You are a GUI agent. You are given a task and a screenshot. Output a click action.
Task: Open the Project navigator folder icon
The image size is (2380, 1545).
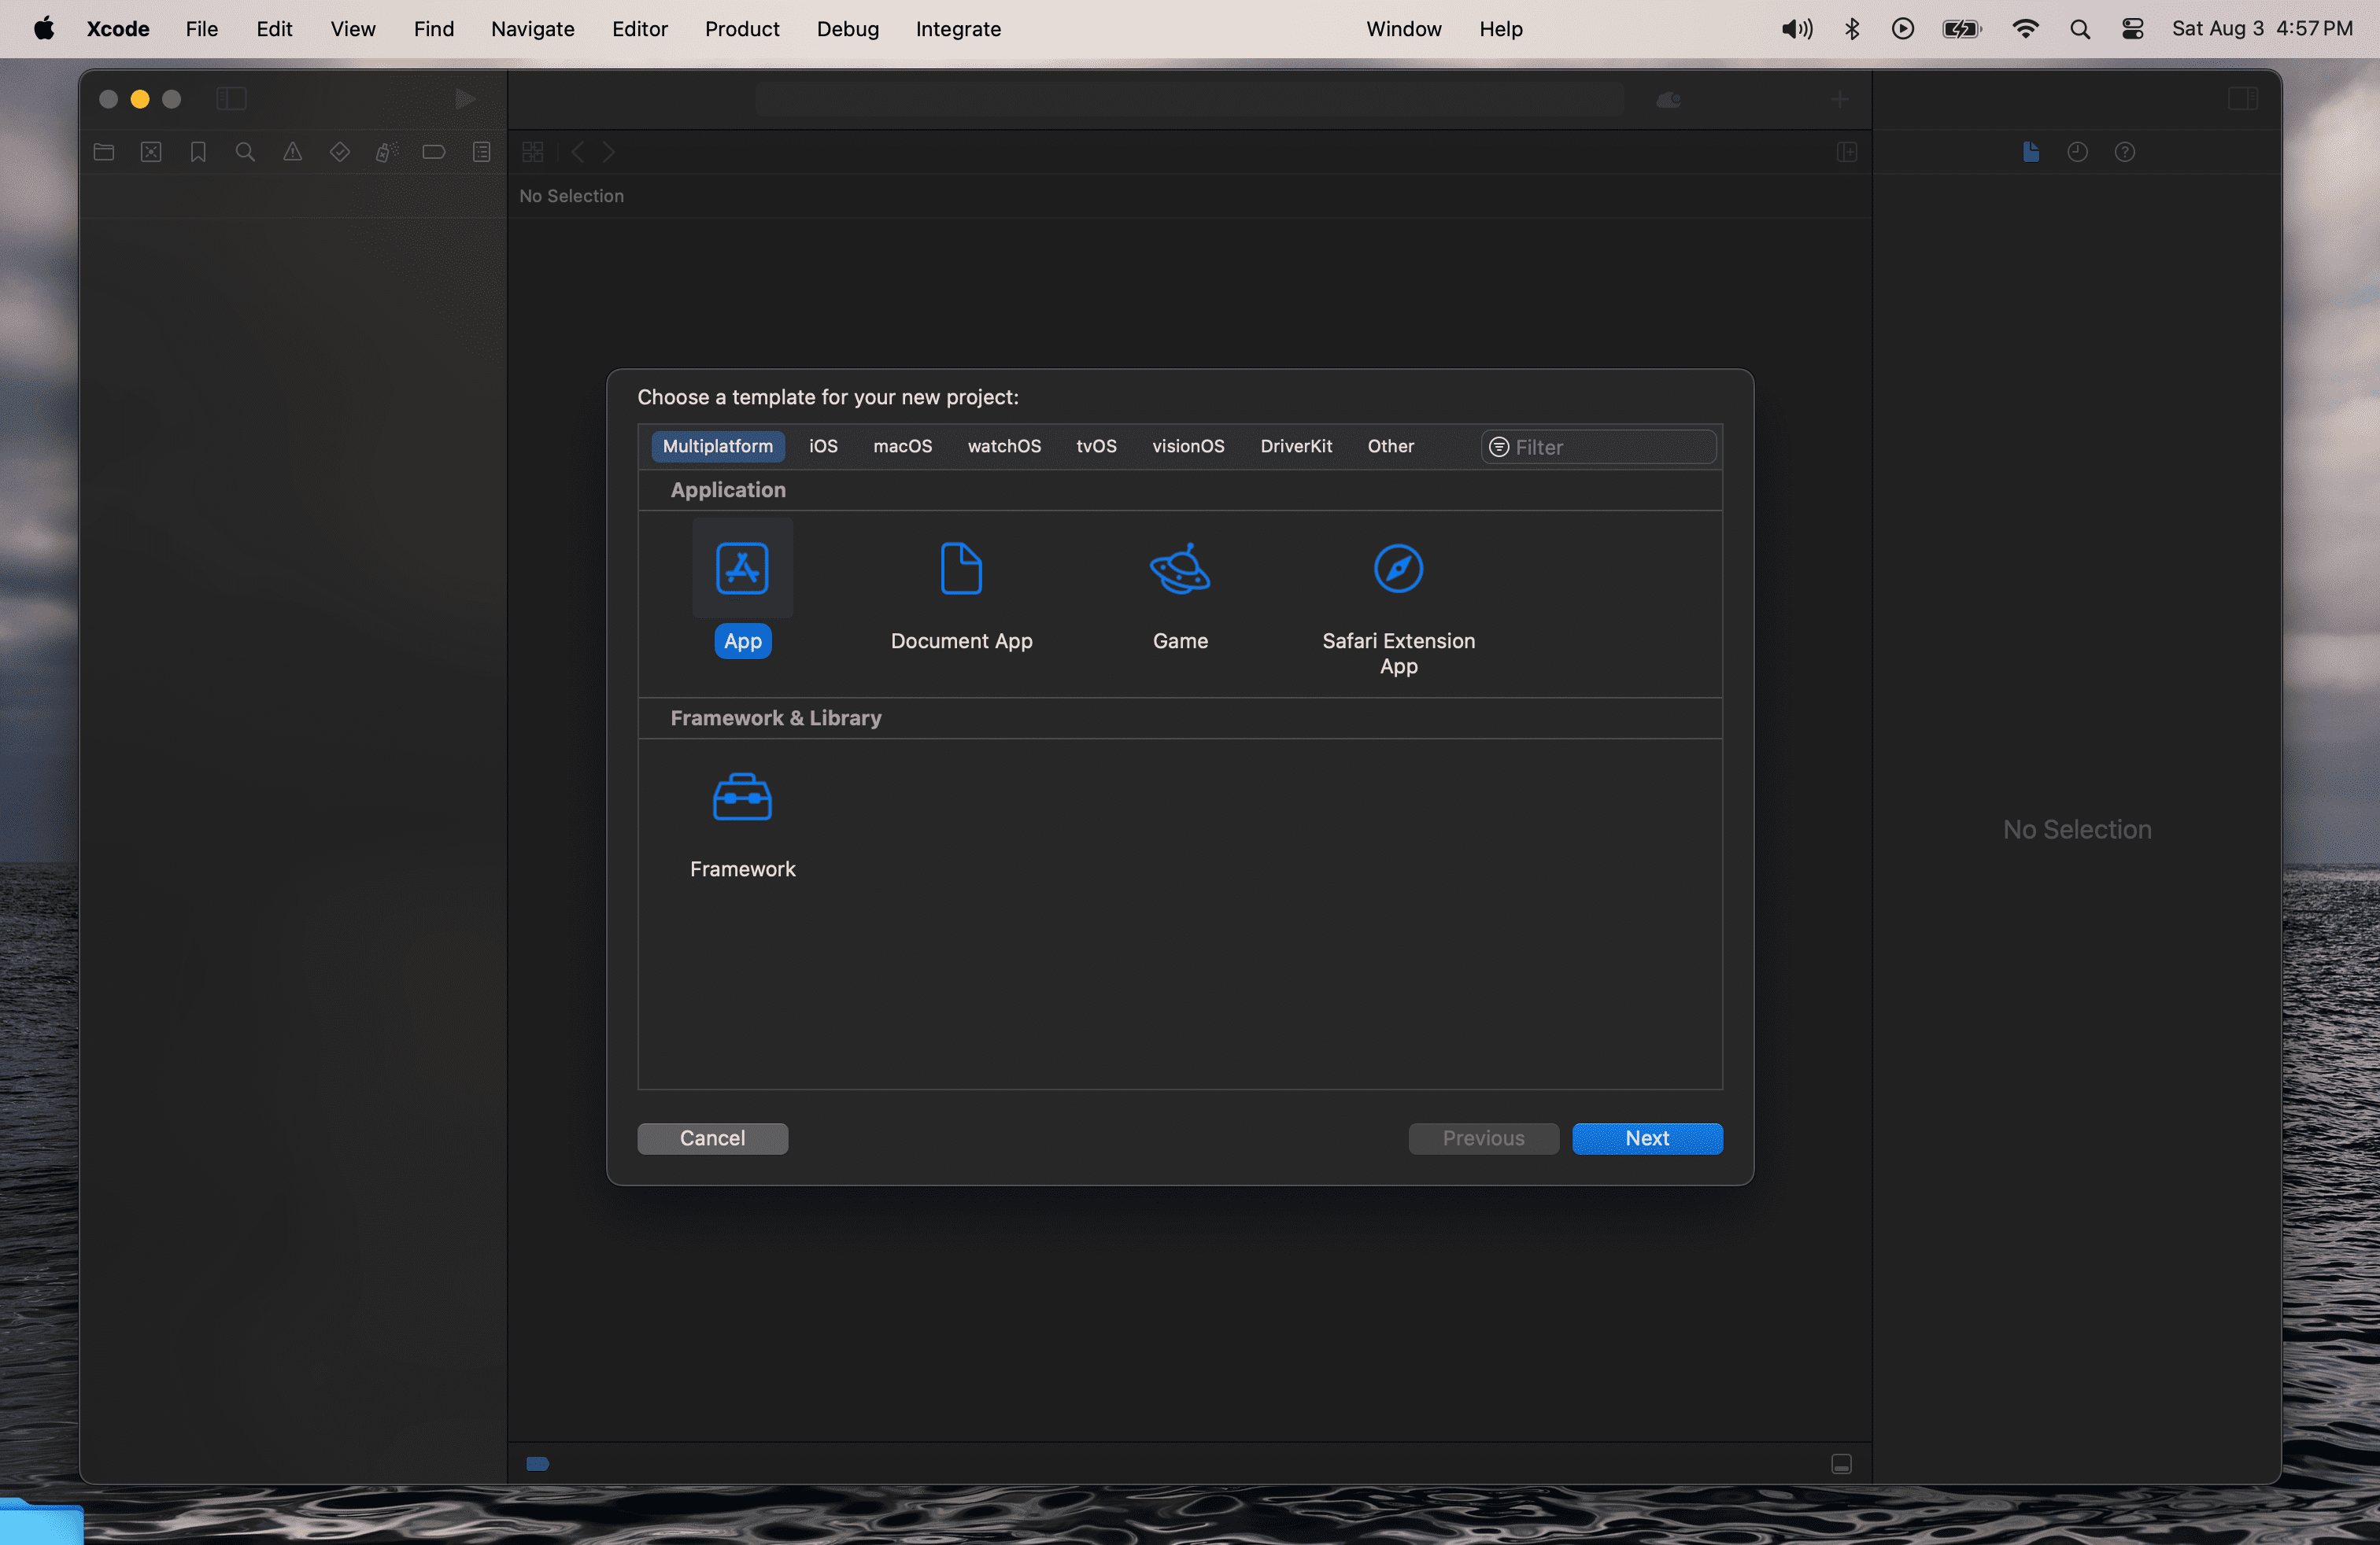click(x=103, y=152)
